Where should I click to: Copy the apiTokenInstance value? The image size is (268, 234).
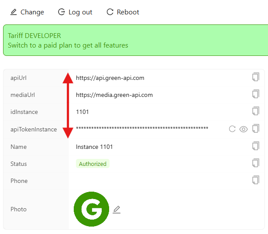point(255,129)
